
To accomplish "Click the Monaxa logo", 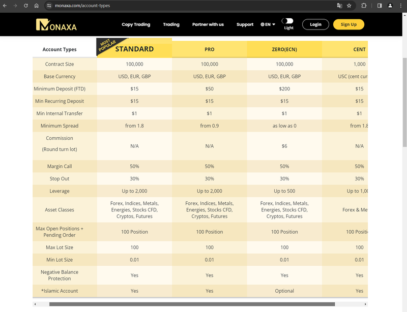I will (56, 24).
